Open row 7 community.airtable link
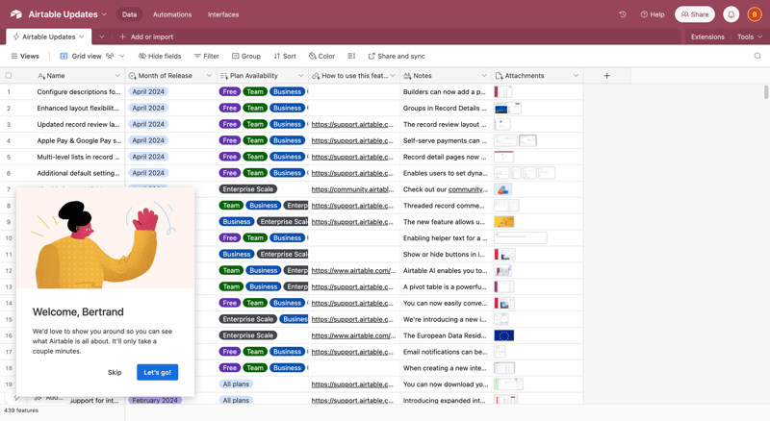The width and height of the screenshot is (770, 421). coord(352,189)
